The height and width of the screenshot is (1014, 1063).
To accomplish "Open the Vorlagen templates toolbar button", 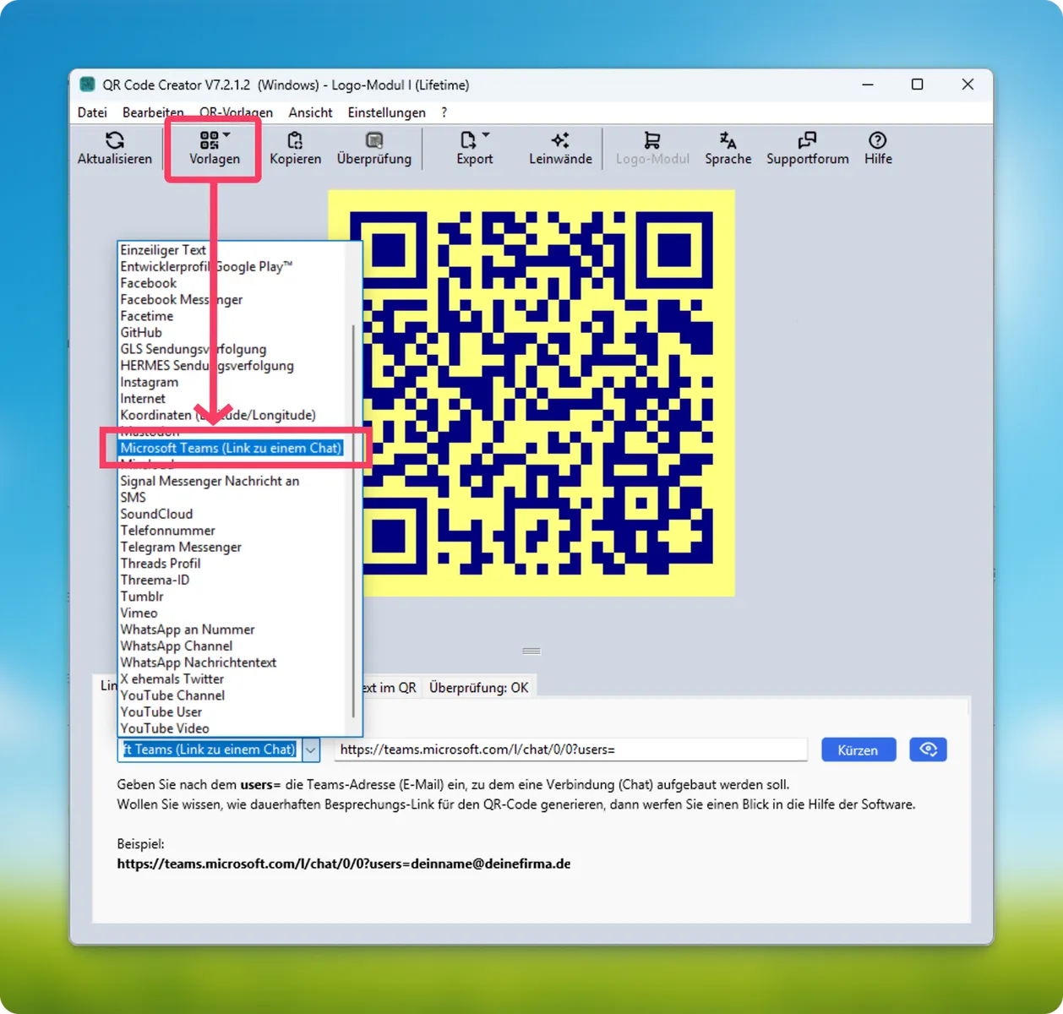I will [x=214, y=148].
